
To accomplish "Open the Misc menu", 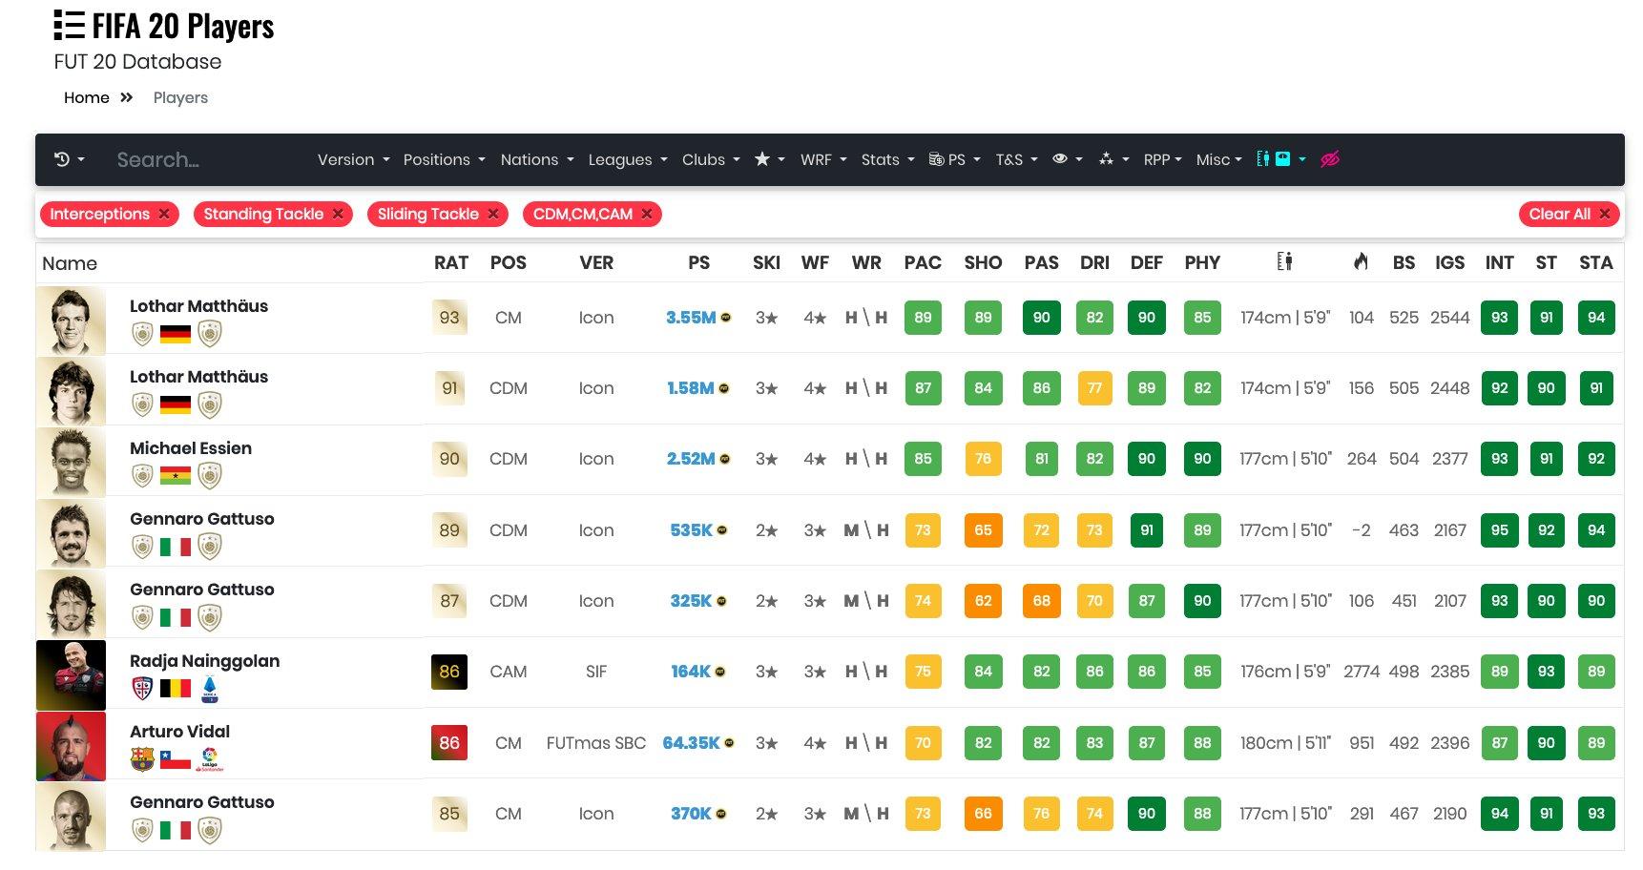I will click(1218, 160).
